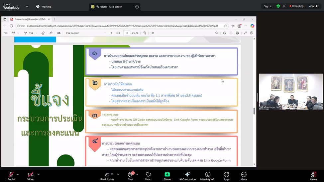Add page to favorites star

[225, 26]
